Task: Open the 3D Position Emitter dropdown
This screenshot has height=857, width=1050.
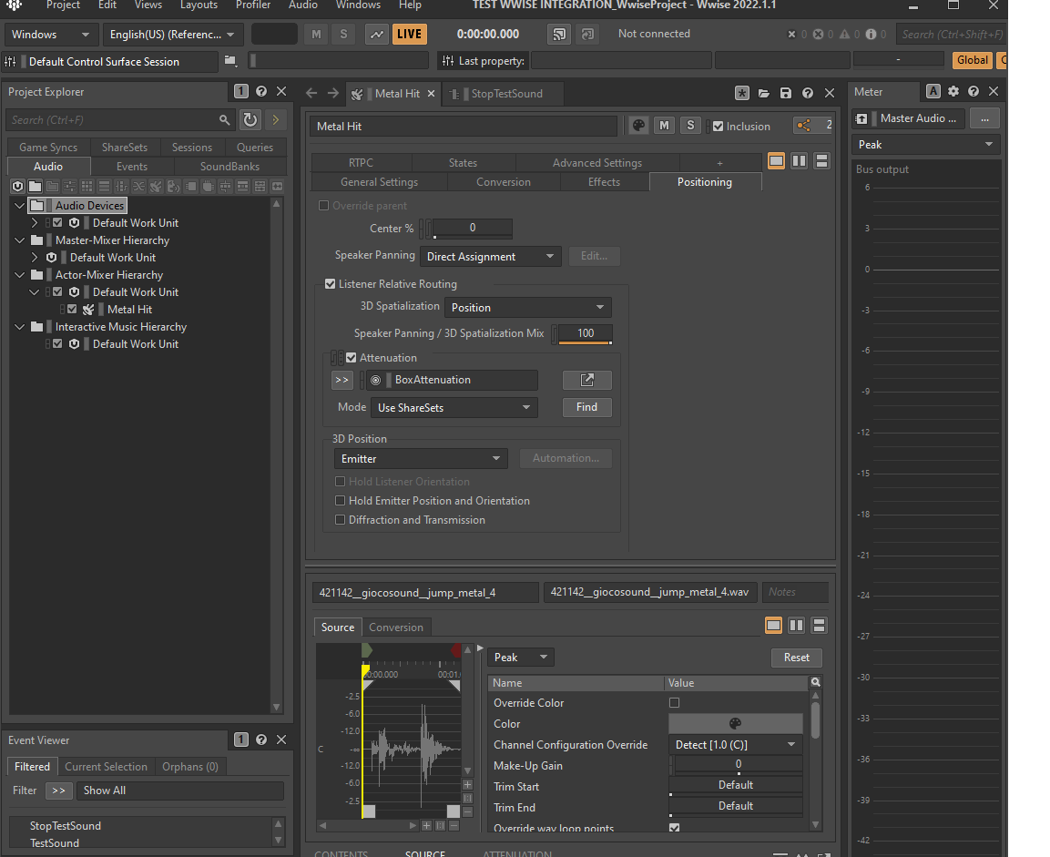Action: (421, 459)
